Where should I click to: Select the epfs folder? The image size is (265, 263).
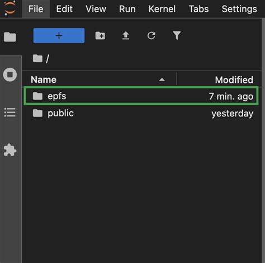pos(141,96)
